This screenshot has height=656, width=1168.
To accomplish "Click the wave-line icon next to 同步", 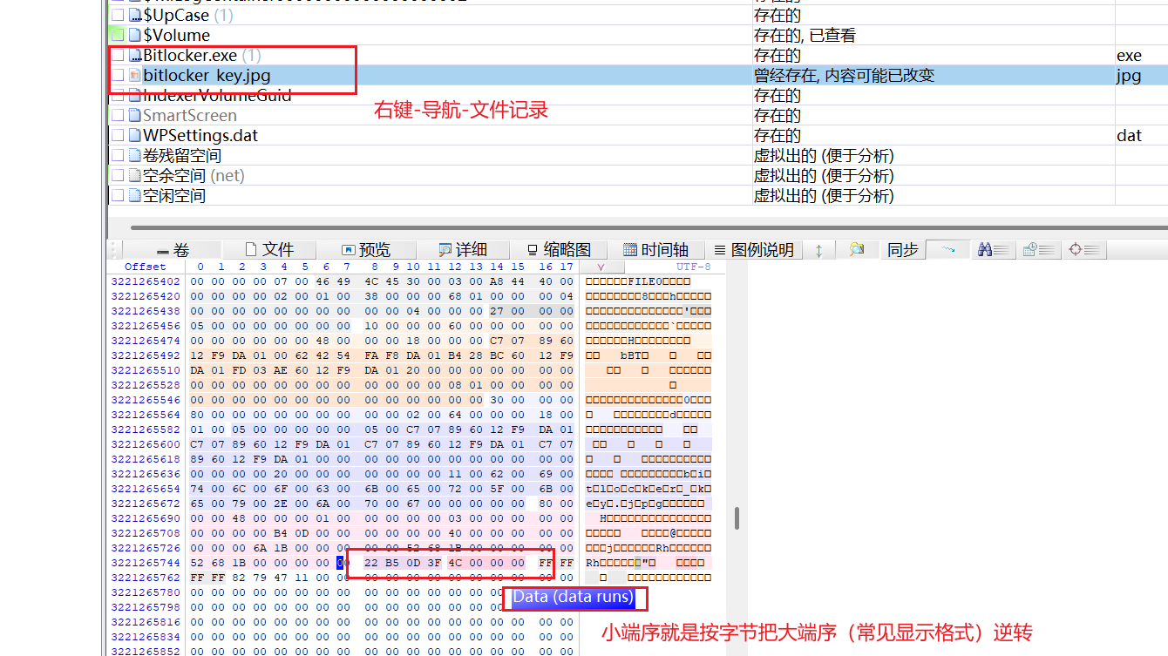I will click(x=948, y=250).
